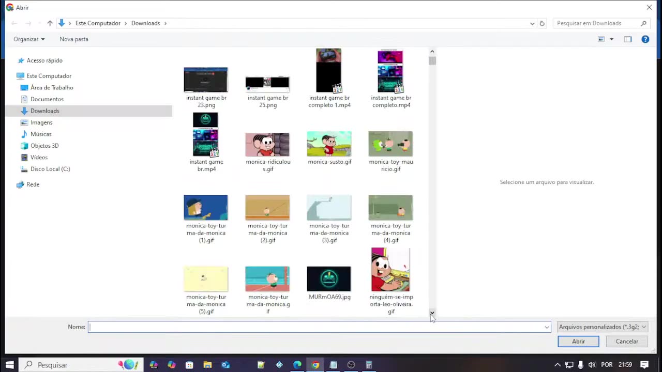Open the Organizar dropdown menu

click(x=29, y=39)
